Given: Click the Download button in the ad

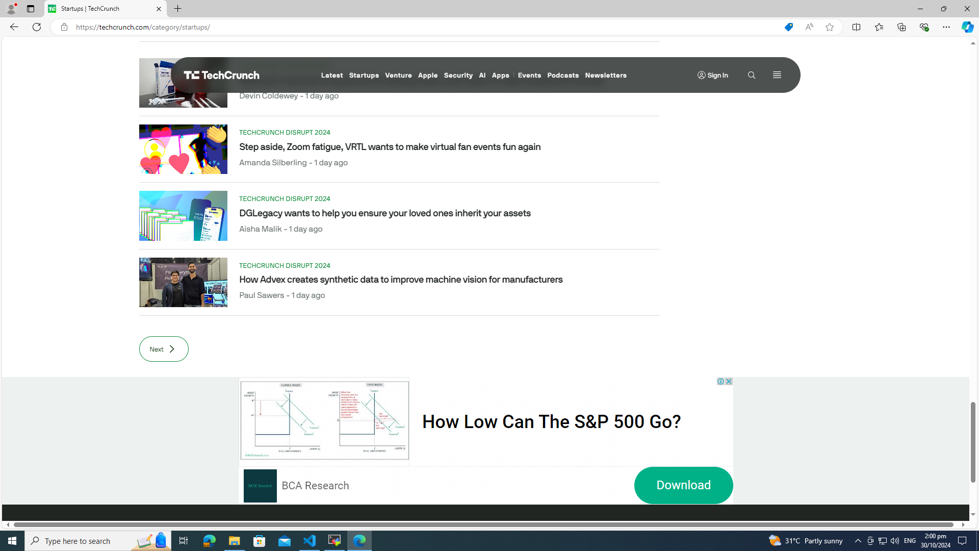Looking at the screenshot, I should click(683, 485).
